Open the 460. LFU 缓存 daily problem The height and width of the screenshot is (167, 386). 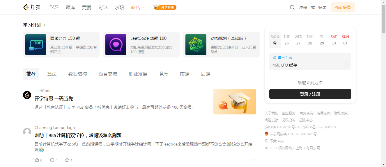click(285, 65)
